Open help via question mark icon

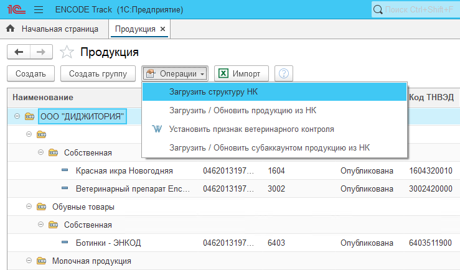(284, 73)
